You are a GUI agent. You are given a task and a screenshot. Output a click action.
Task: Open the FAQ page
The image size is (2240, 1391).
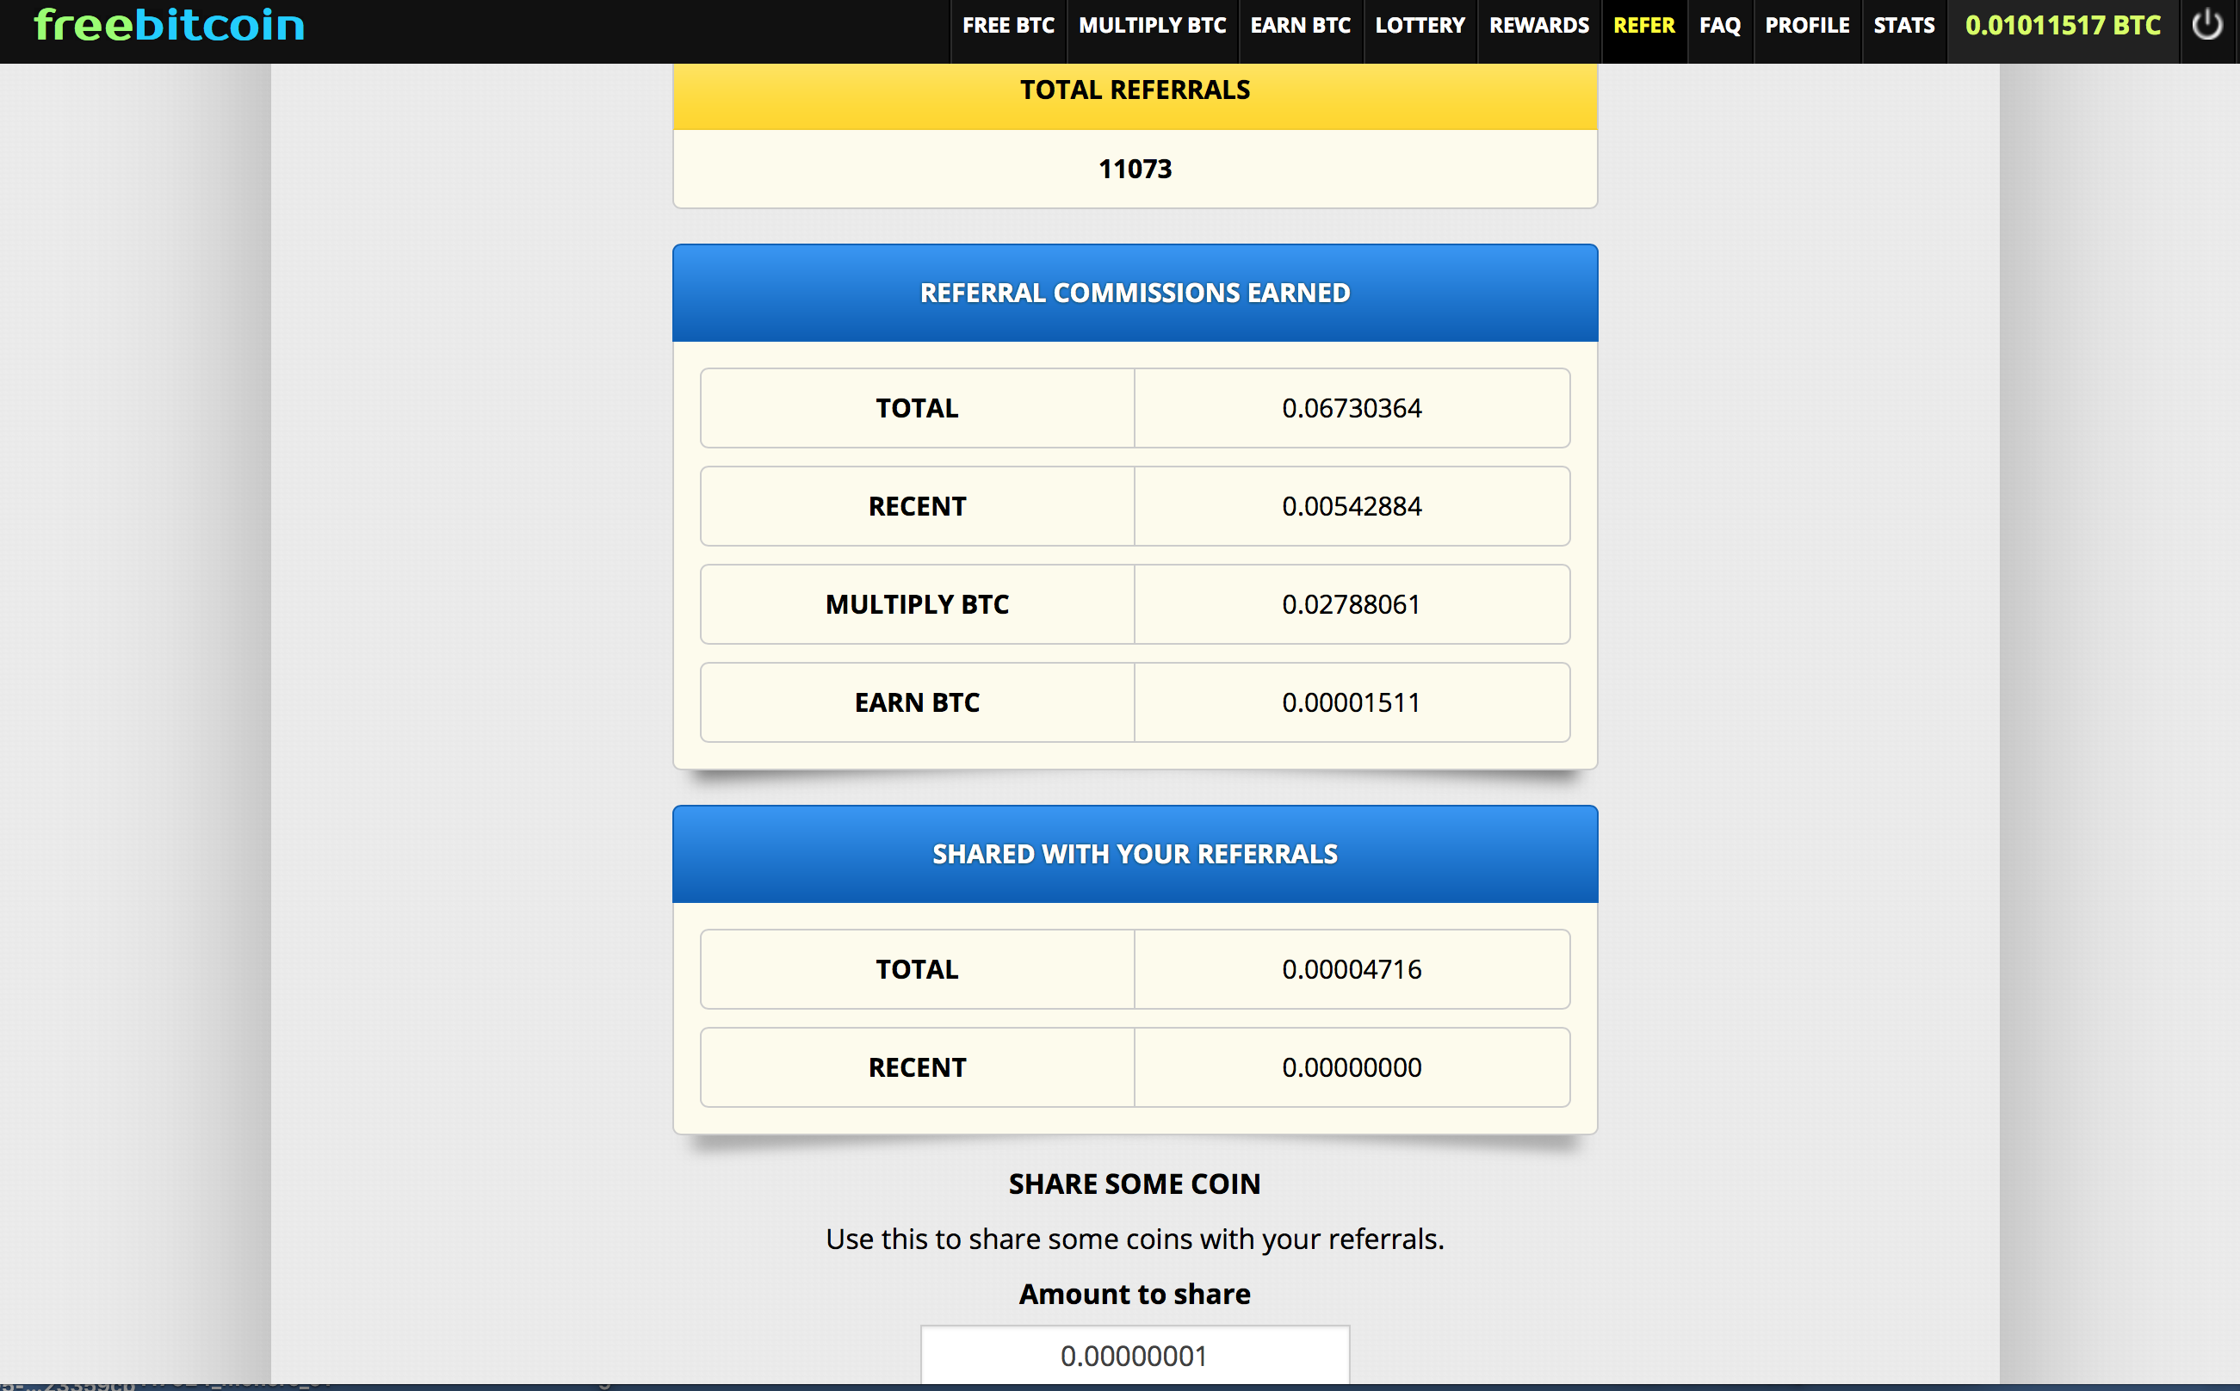1719,26
